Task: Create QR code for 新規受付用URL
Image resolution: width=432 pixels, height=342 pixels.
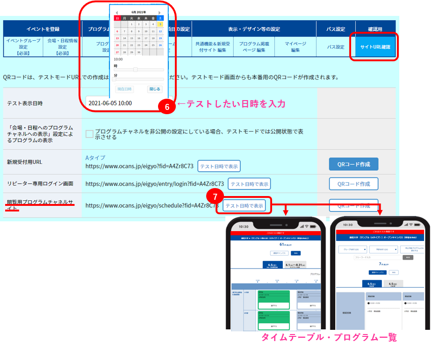Action: point(353,164)
